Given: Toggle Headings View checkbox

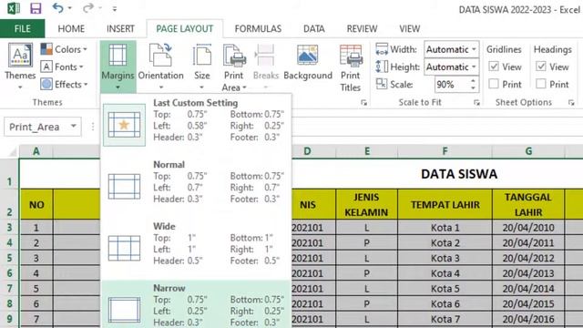Looking at the screenshot, I should (x=540, y=67).
